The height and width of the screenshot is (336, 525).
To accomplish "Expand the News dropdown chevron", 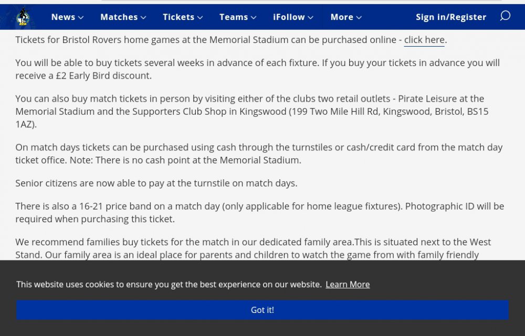I will point(81,17).
